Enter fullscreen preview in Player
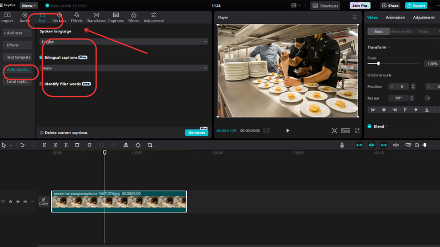This screenshot has width=440, height=247. 357,131
